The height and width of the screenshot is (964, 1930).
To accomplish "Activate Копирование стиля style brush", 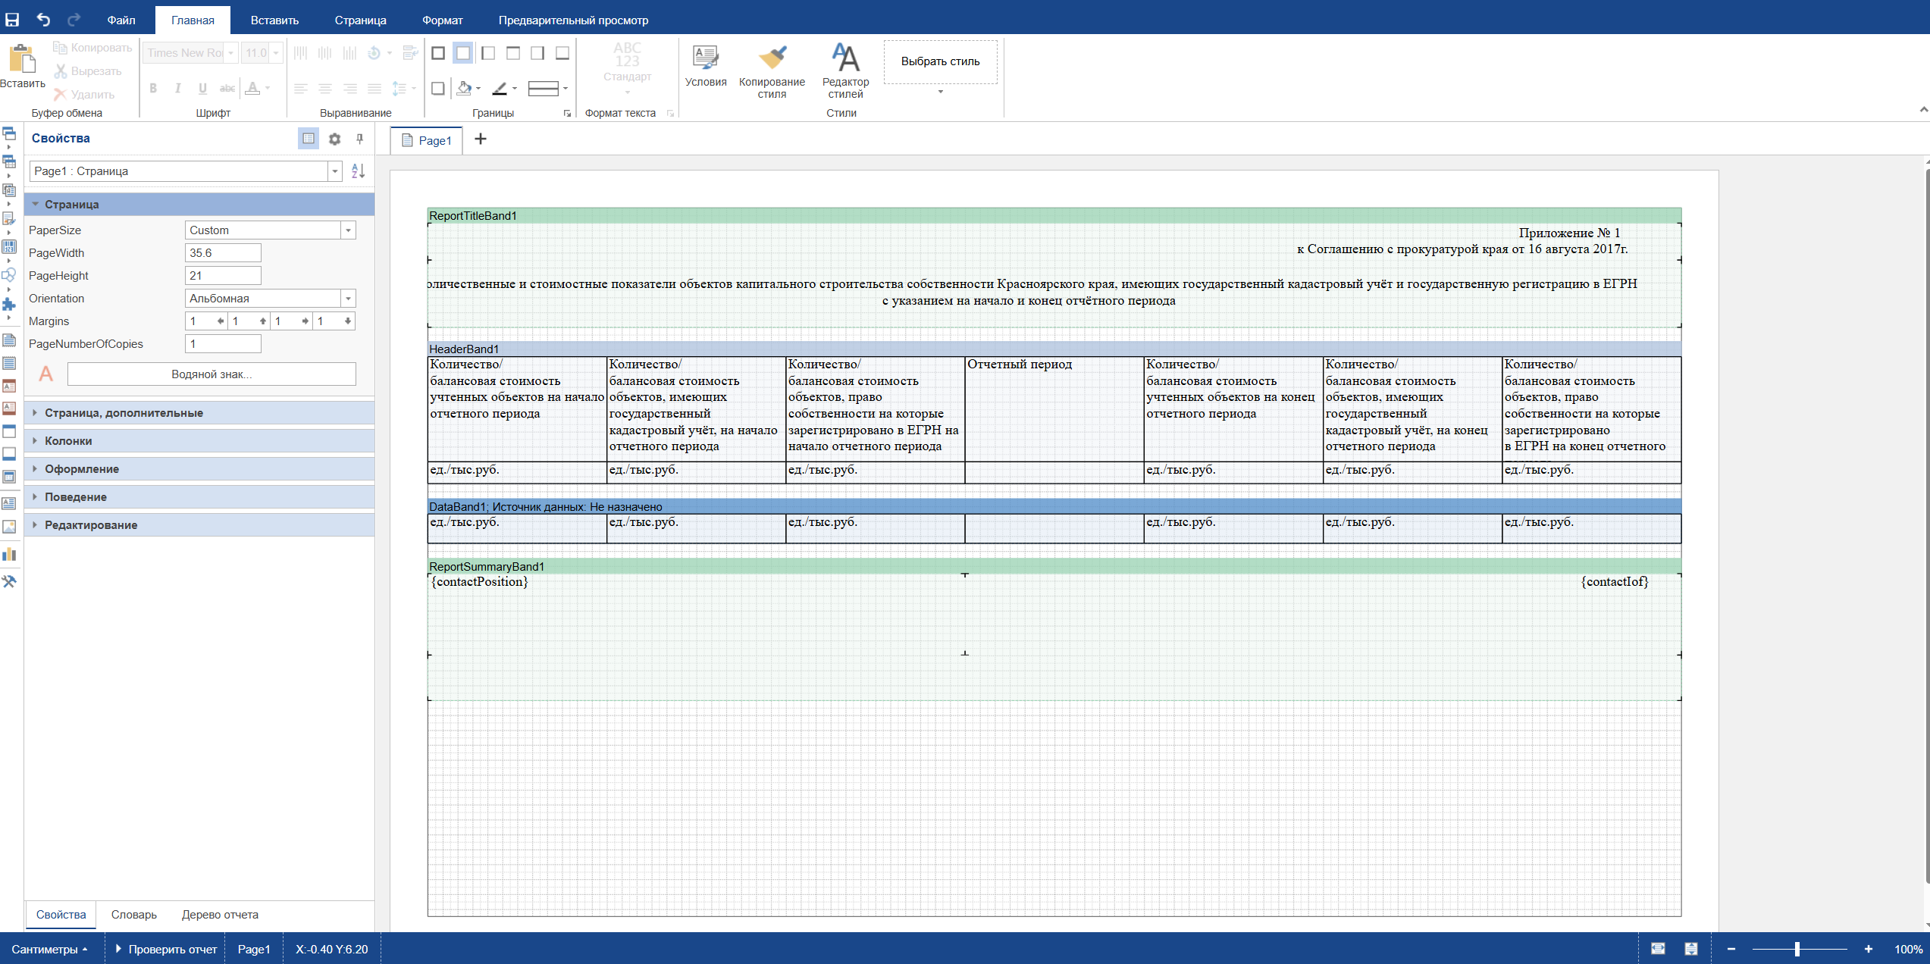I will [x=772, y=71].
